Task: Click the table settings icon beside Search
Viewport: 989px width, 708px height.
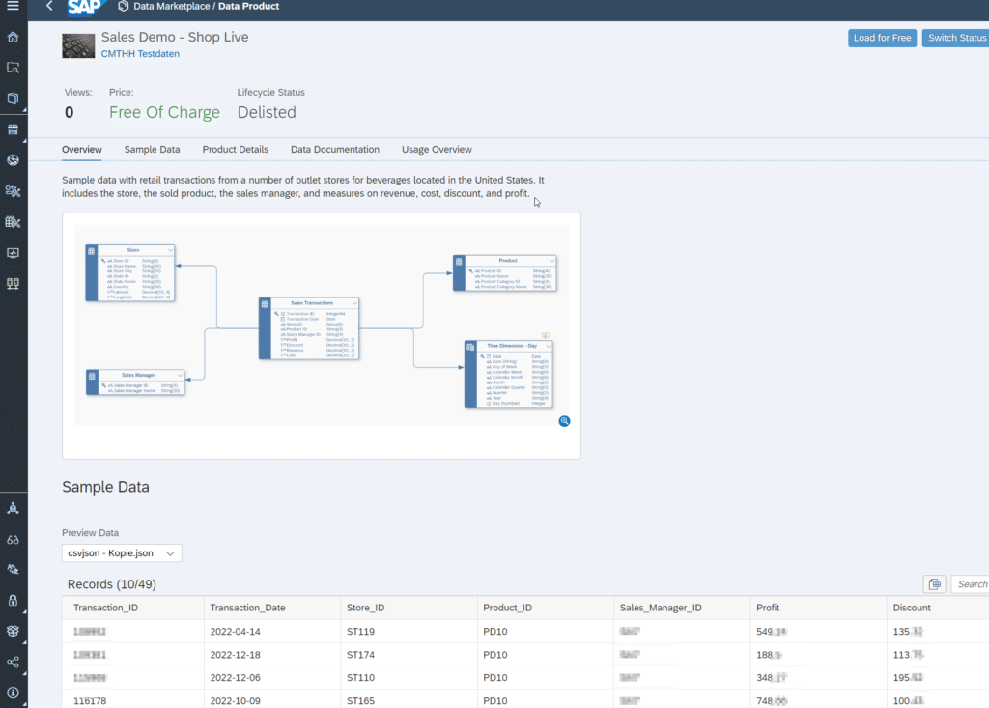Action: [934, 584]
